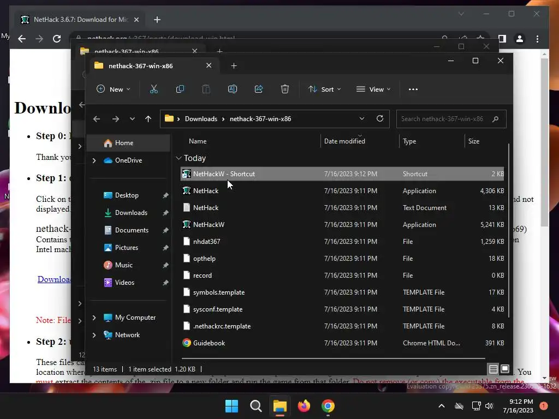
Task: Open Chrome profile avatar icon
Action: pyautogui.click(x=520, y=39)
